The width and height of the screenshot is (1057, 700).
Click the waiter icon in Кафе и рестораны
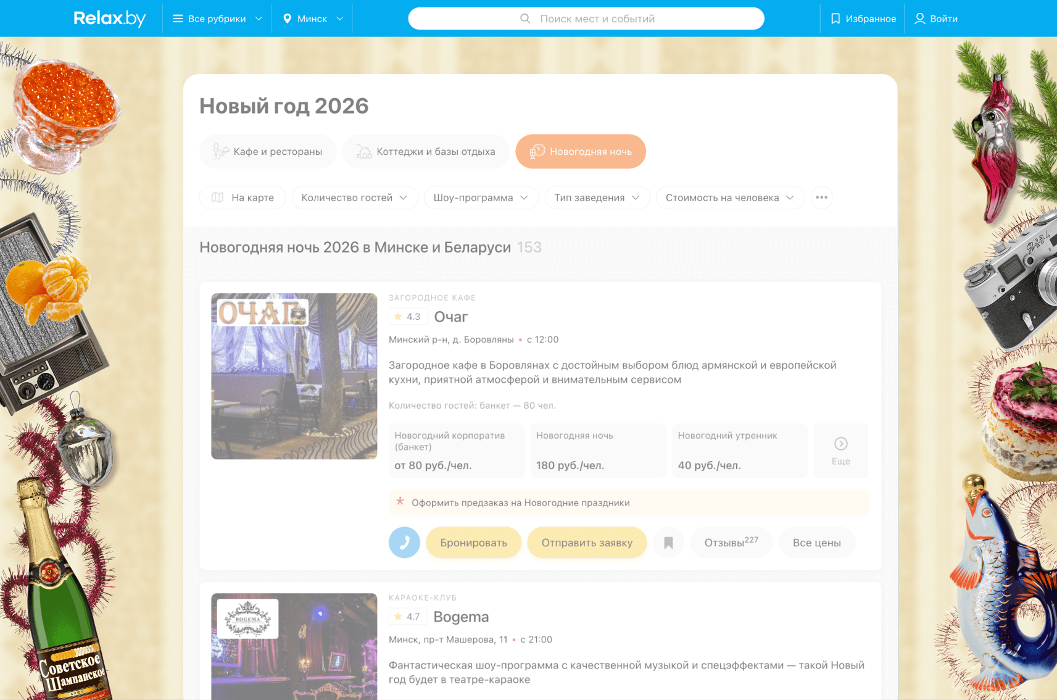pos(220,151)
